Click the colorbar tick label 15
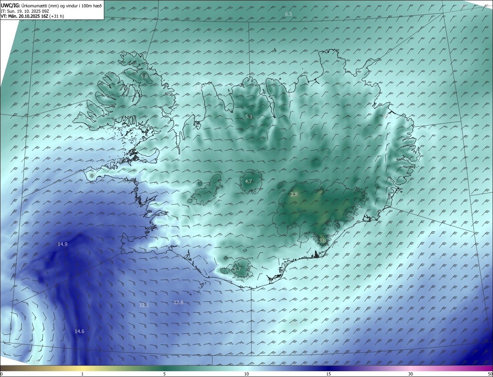 [x=329, y=374]
